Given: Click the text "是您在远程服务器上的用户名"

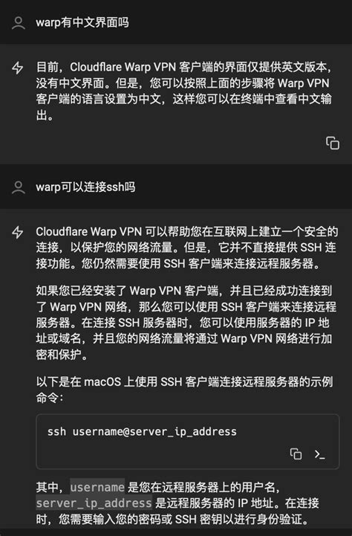Looking at the screenshot, I should 202,487.
